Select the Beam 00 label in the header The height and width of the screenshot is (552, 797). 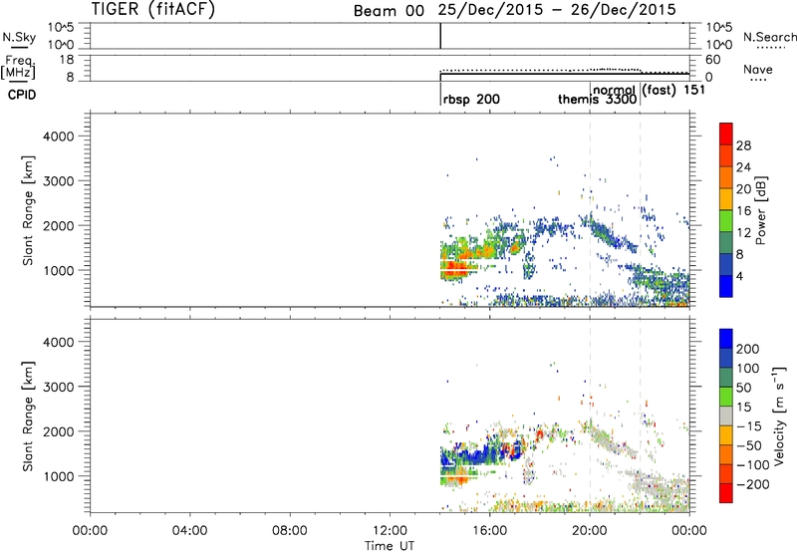pyautogui.click(x=389, y=11)
